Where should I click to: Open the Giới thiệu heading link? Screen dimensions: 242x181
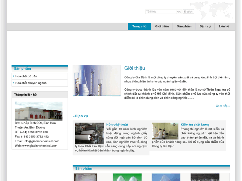(134, 68)
